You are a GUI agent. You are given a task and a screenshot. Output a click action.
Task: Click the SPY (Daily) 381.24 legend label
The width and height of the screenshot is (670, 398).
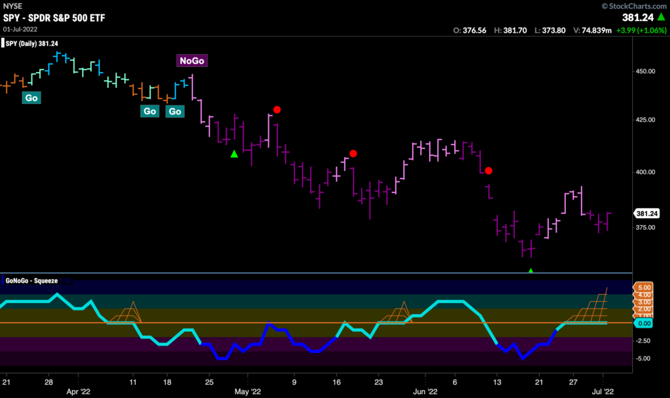pos(31,44)
